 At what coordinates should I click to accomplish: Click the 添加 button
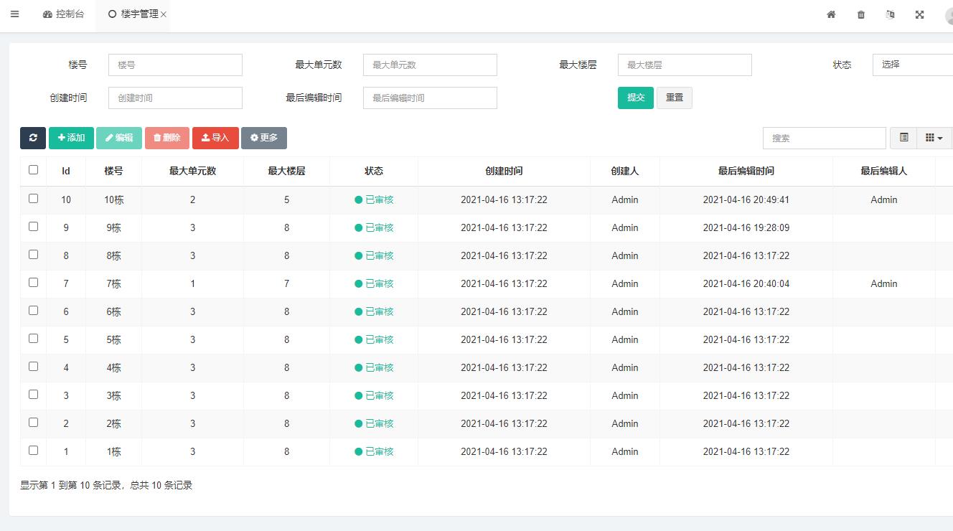click(x=71, y=138)
